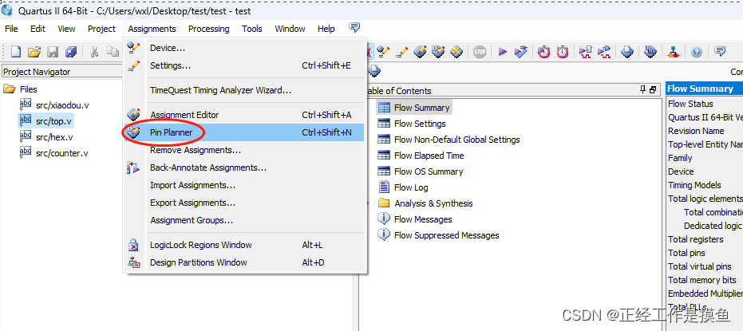The height and width of the screenshot is (331, 743).
Task: Click the Open file toolbar icon
Action: [x=34, y=52]
